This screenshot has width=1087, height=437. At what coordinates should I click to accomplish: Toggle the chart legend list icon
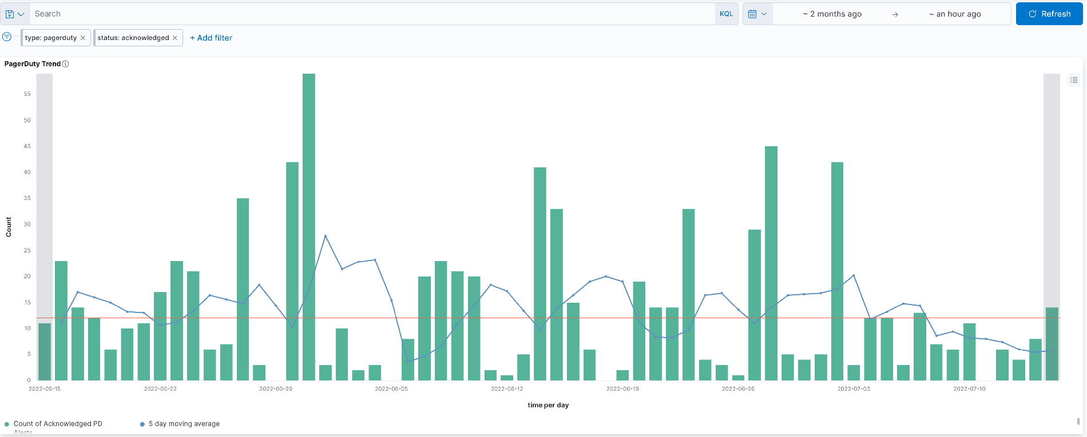pos(1074,80)
